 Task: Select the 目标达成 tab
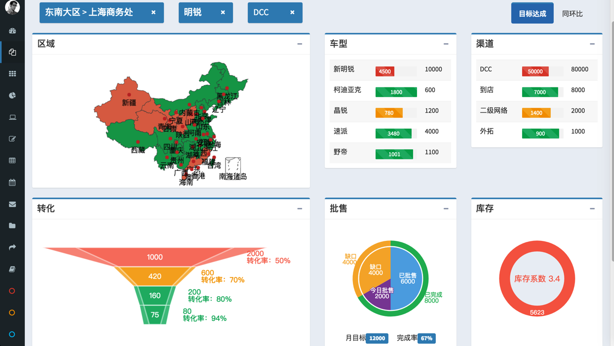pos(532,13)
